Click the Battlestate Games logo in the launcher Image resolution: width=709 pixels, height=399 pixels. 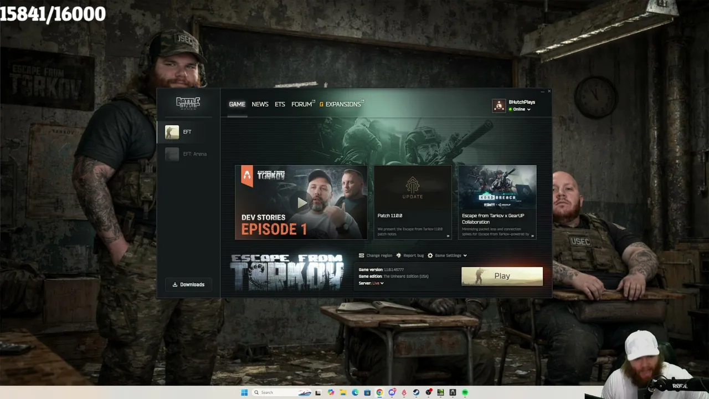tap(188, 103)
